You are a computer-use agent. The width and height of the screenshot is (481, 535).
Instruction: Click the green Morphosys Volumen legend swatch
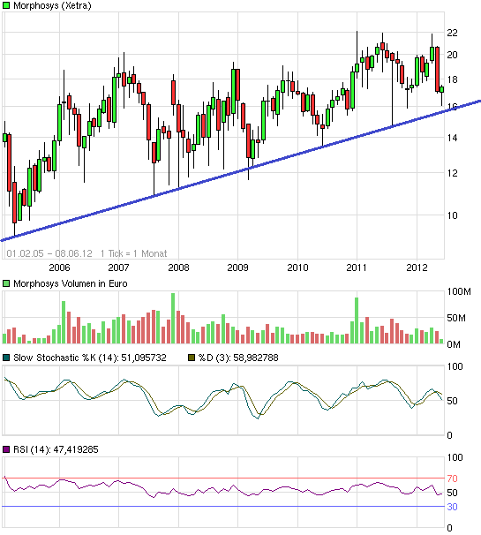(6, 283)
